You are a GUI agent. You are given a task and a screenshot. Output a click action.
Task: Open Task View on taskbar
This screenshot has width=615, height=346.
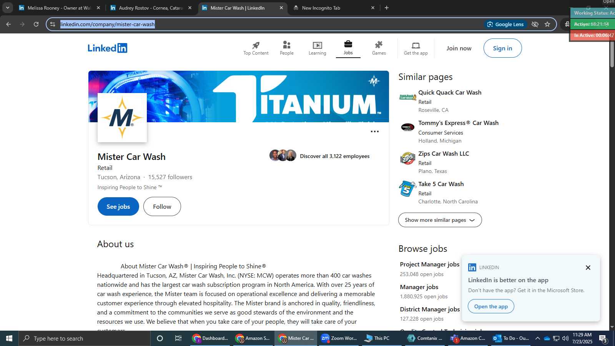(178, 338)
